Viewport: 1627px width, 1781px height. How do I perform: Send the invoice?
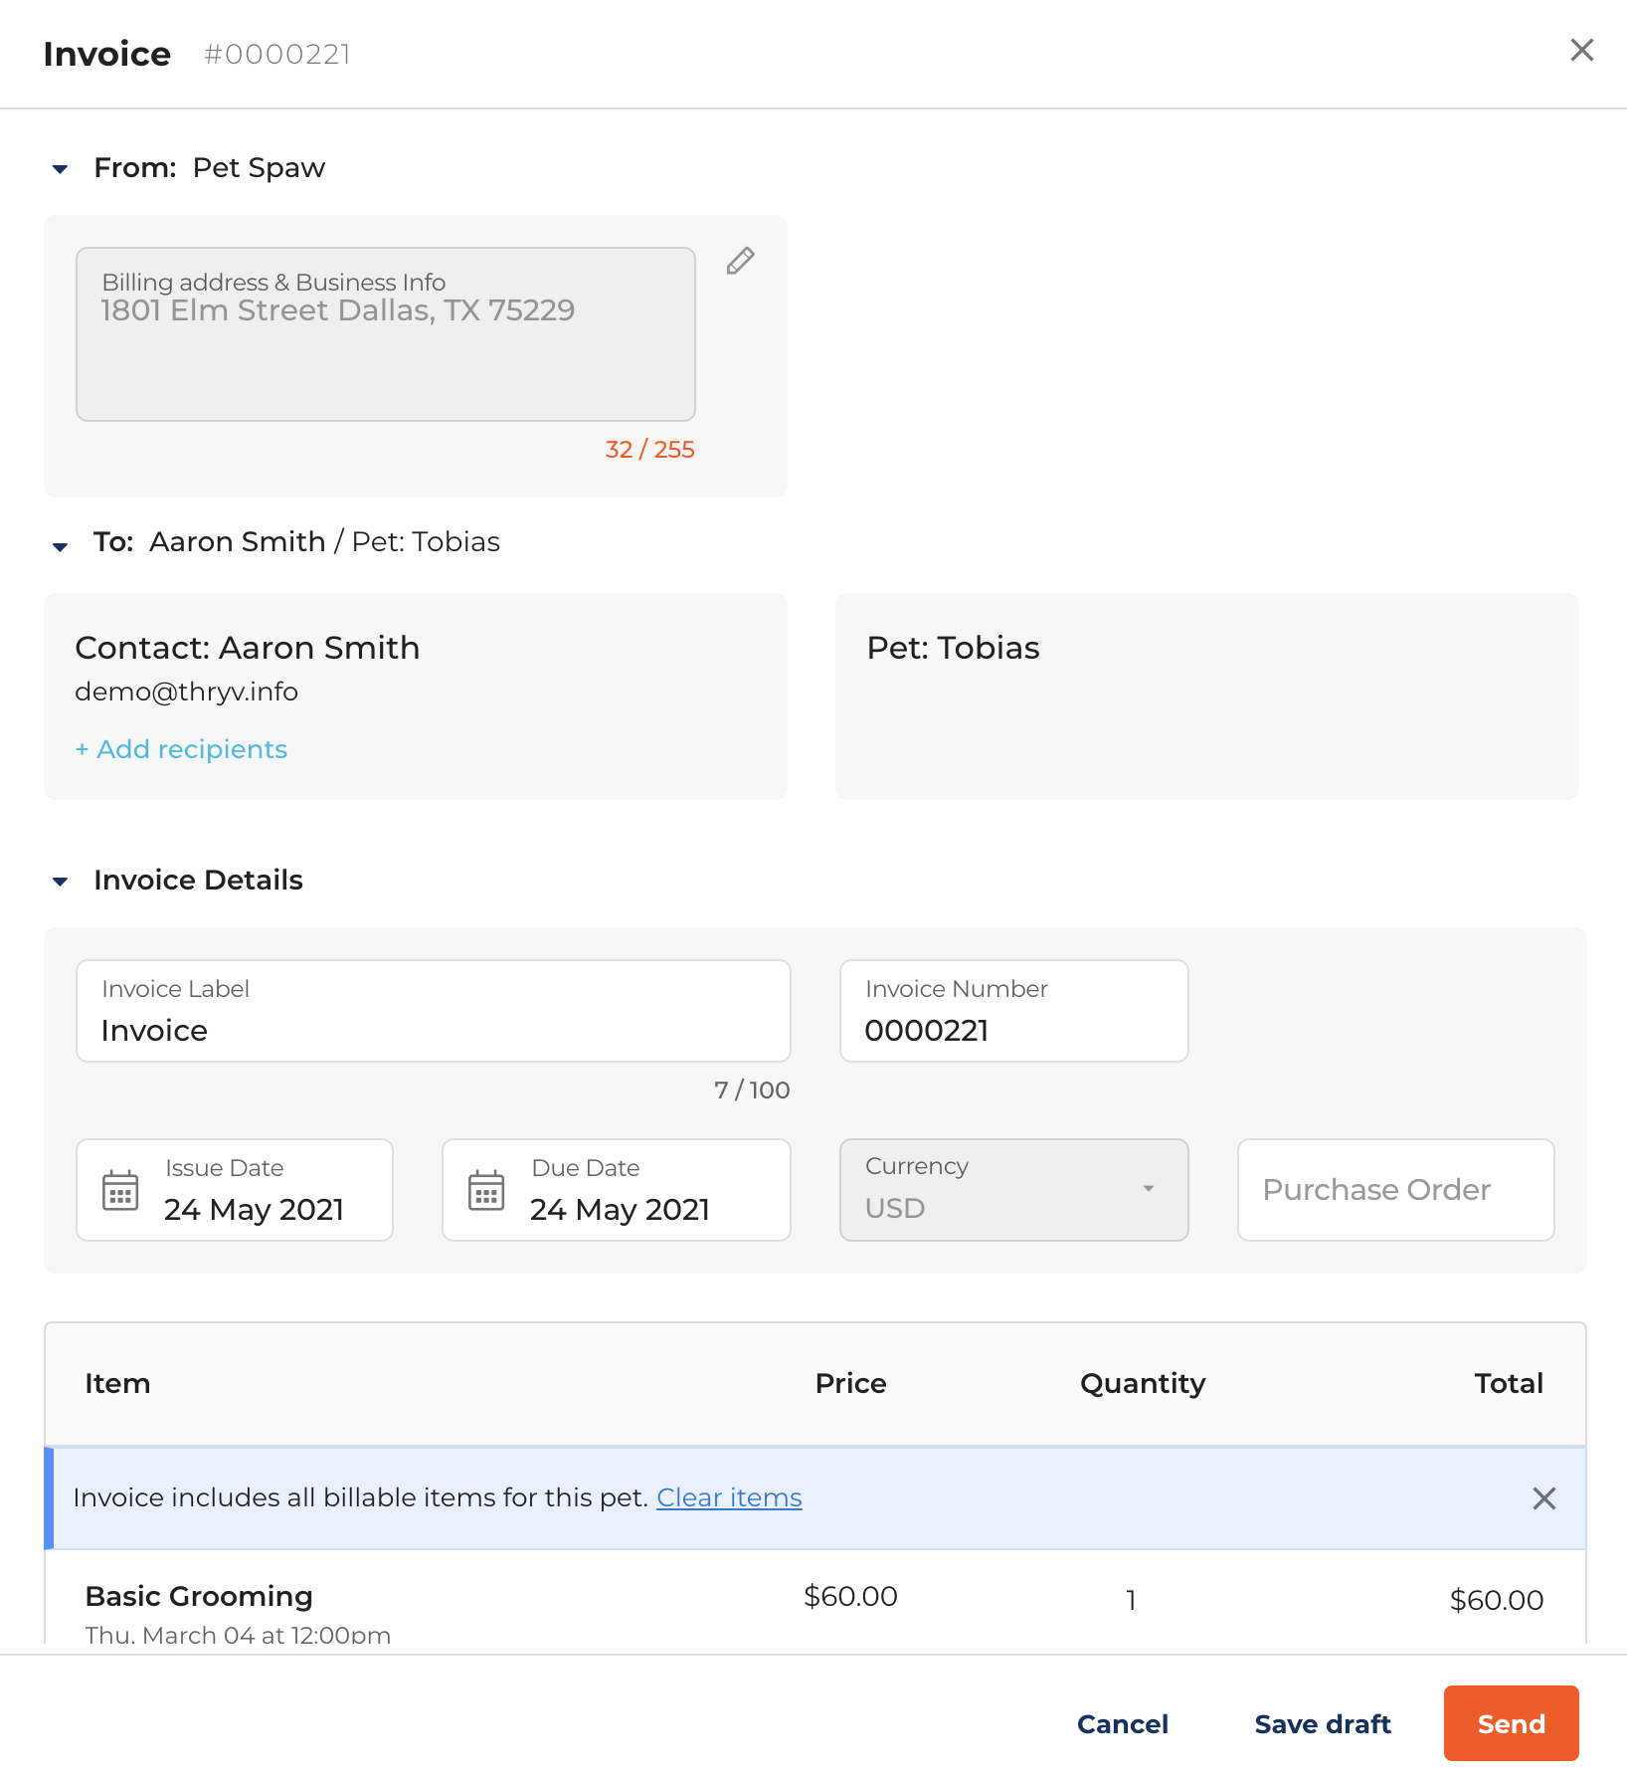point(1511,1723)
